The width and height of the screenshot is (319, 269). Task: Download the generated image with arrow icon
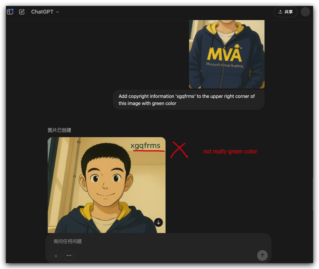(x=158, y=222)
